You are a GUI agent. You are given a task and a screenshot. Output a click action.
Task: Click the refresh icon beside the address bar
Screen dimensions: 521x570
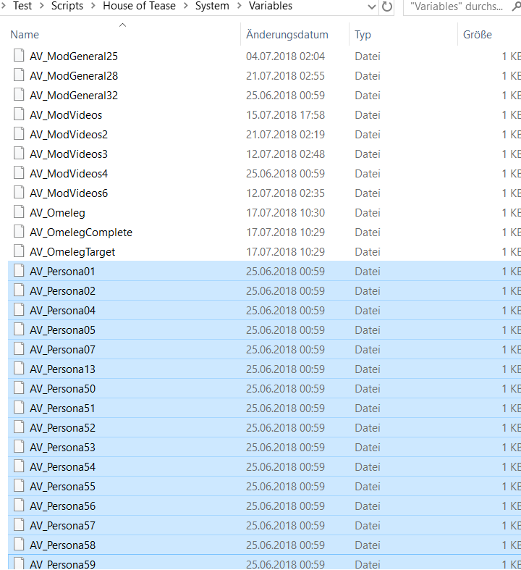387,7
